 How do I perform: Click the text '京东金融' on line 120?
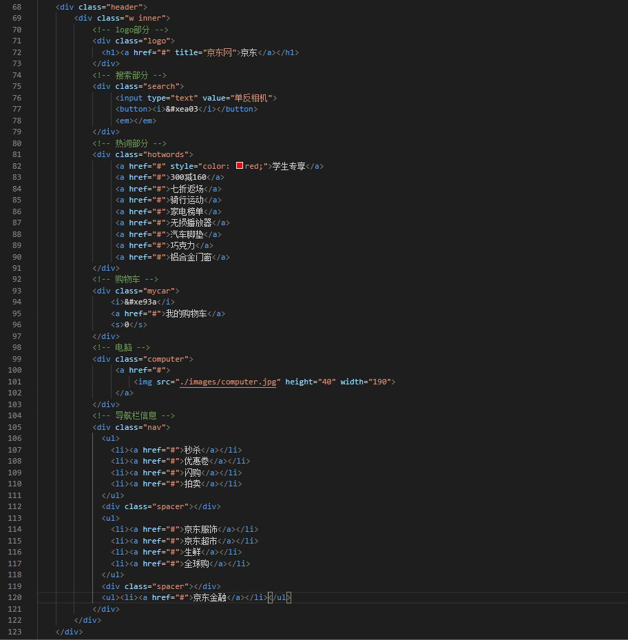click(x=210, y=597)
